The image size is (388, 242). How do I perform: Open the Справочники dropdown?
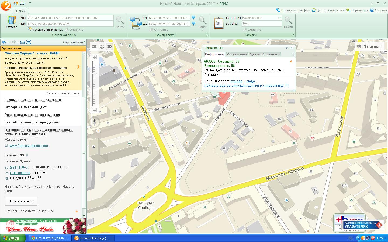click(74, 42)
